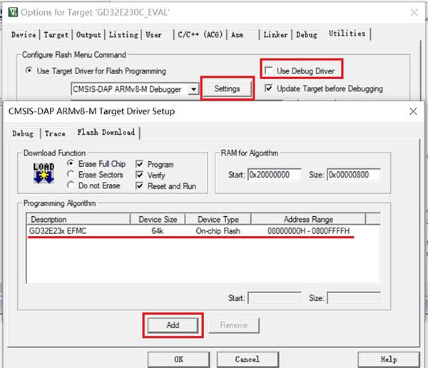Click the Device Type column header
The width and height of the screenshot is (428, 368).
coord(218,219)
